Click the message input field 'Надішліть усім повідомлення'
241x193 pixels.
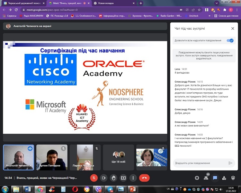201,163
